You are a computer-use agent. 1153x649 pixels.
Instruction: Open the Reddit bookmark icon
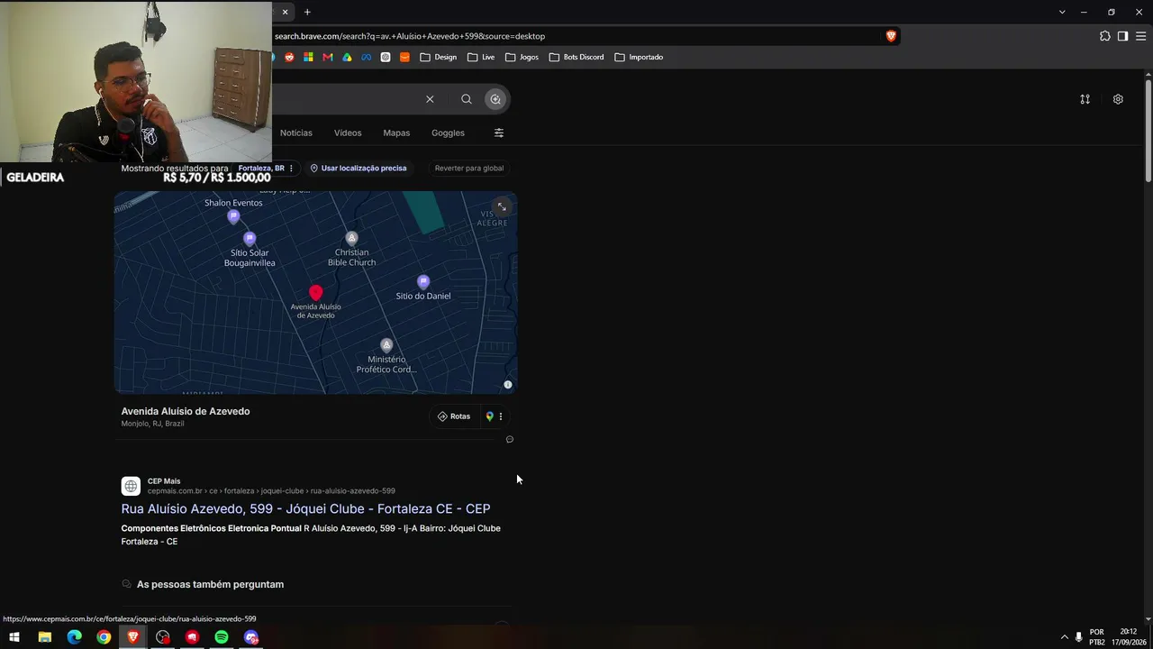pos(289,57)
